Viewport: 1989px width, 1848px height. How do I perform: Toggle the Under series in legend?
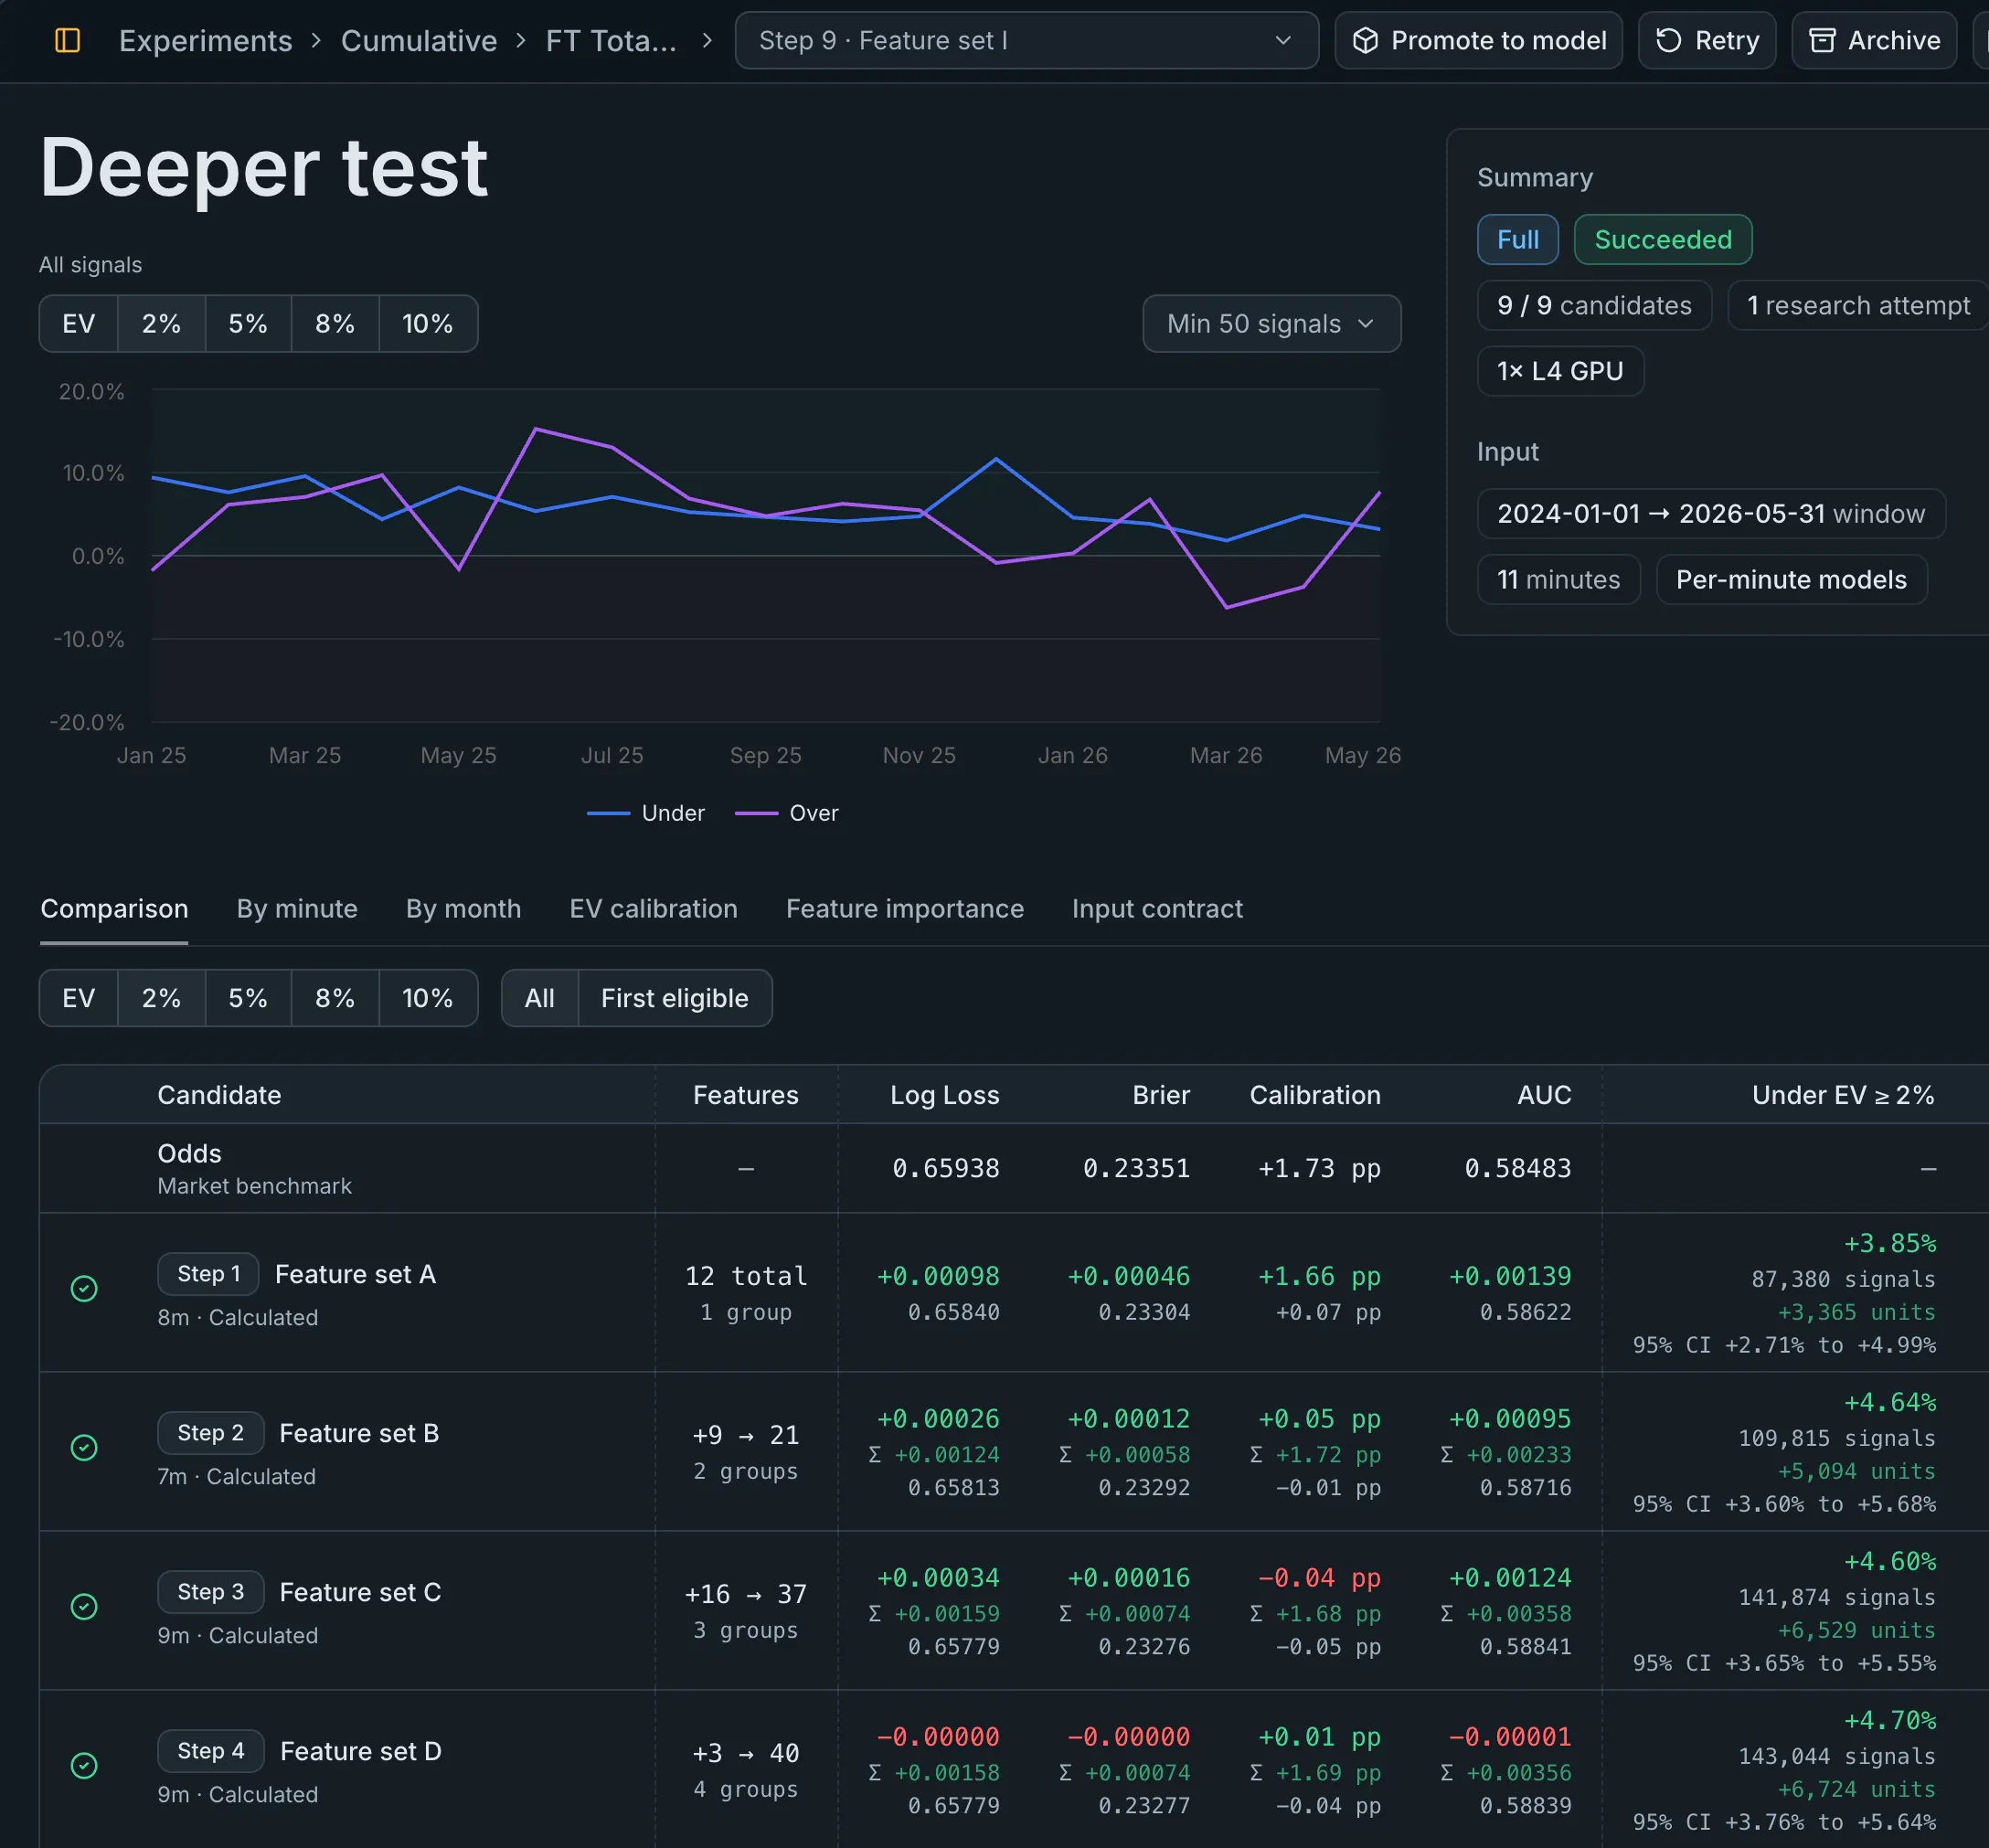(x=646, y=813)
